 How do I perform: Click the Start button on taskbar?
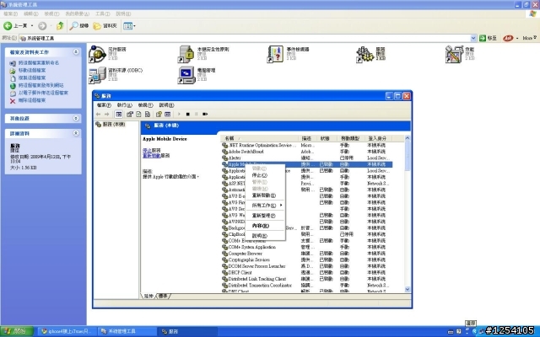coord(17,331)
